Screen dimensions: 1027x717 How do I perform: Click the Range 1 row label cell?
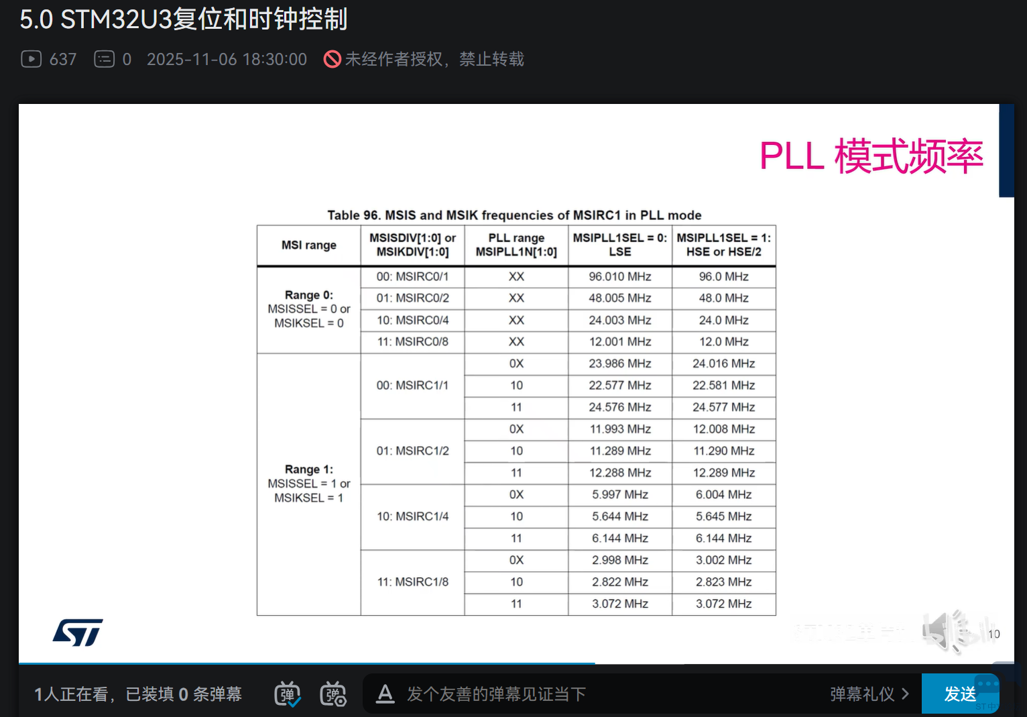click(x=309, y=484)
